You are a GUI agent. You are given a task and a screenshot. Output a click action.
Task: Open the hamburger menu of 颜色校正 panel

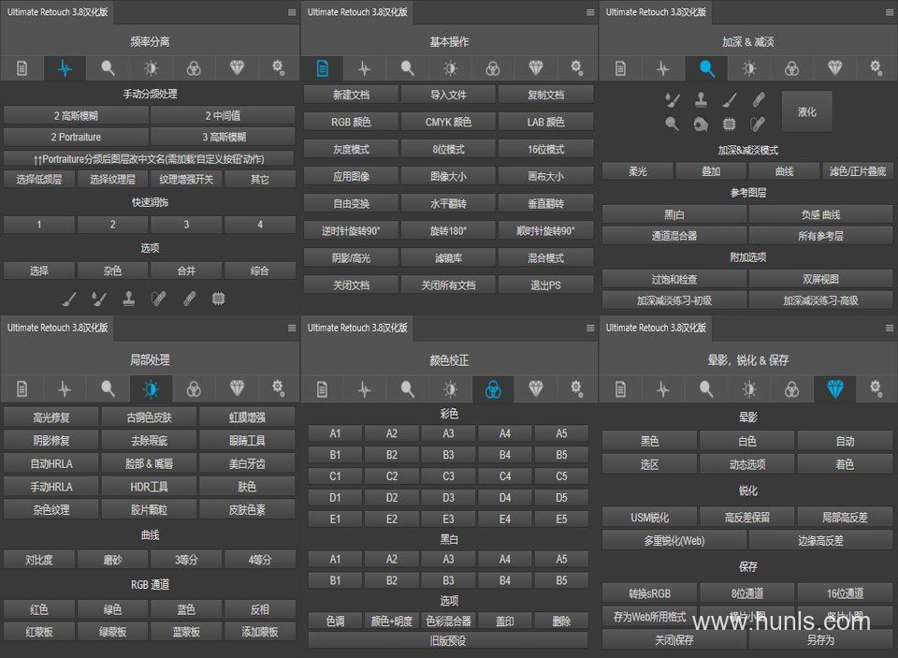point(590,328)
